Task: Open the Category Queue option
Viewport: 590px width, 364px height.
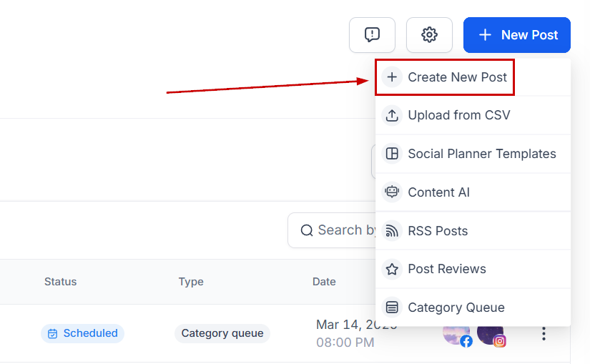Action: coord(456,308)
